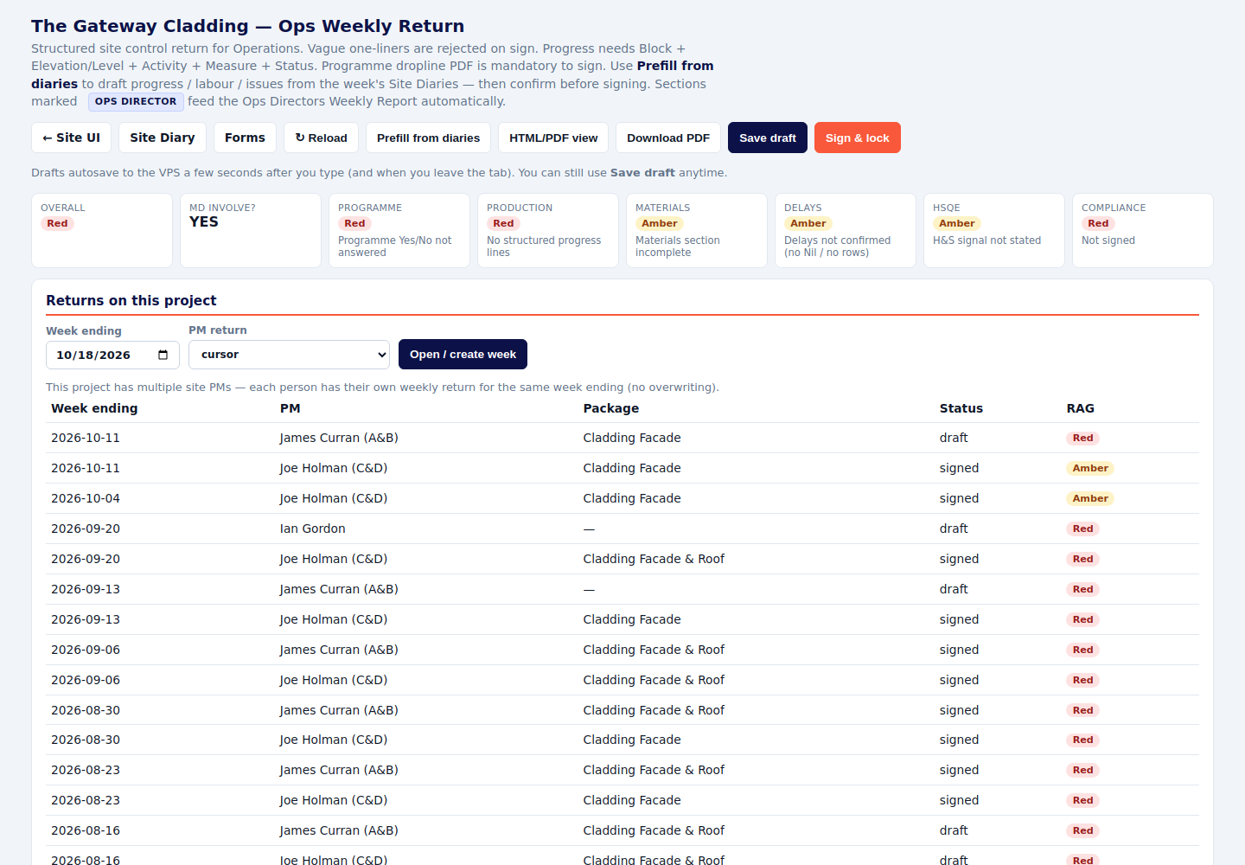Screen dimensions: 1245x865
Task: Click the Status column header
Action: point(961,408)
